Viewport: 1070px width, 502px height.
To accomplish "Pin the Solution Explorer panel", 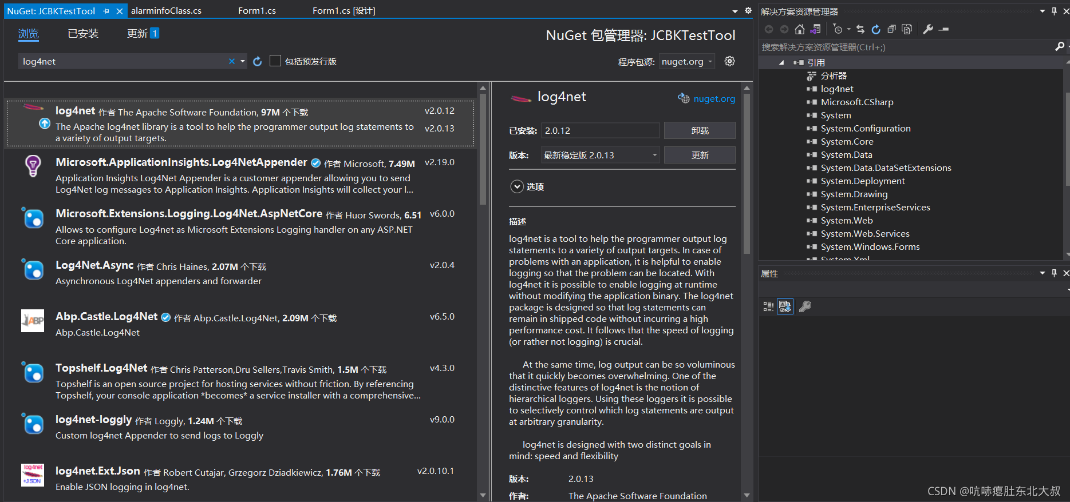I will (1054, 11).
